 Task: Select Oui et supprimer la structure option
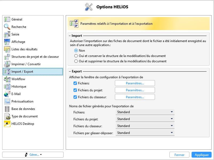click(x=76, y=61)
